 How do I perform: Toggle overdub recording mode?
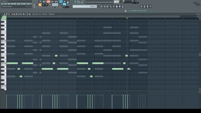52,2
